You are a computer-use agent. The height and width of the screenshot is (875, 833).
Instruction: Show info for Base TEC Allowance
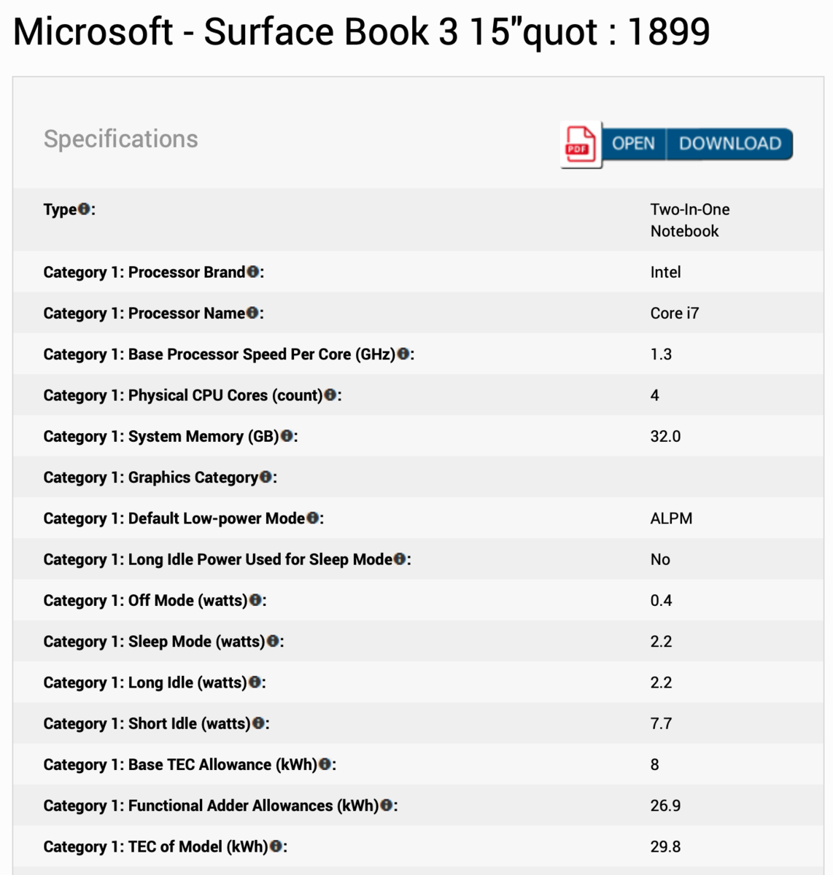click(325, 765)
